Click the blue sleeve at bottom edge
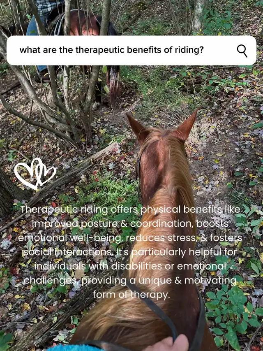The image size is (263, 351). point(74,348)
